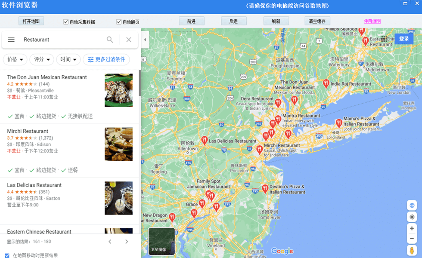Viewport: 422px width, 258px height.
Task: Go to next results page arrow
Action: click(x=127, y=242)
